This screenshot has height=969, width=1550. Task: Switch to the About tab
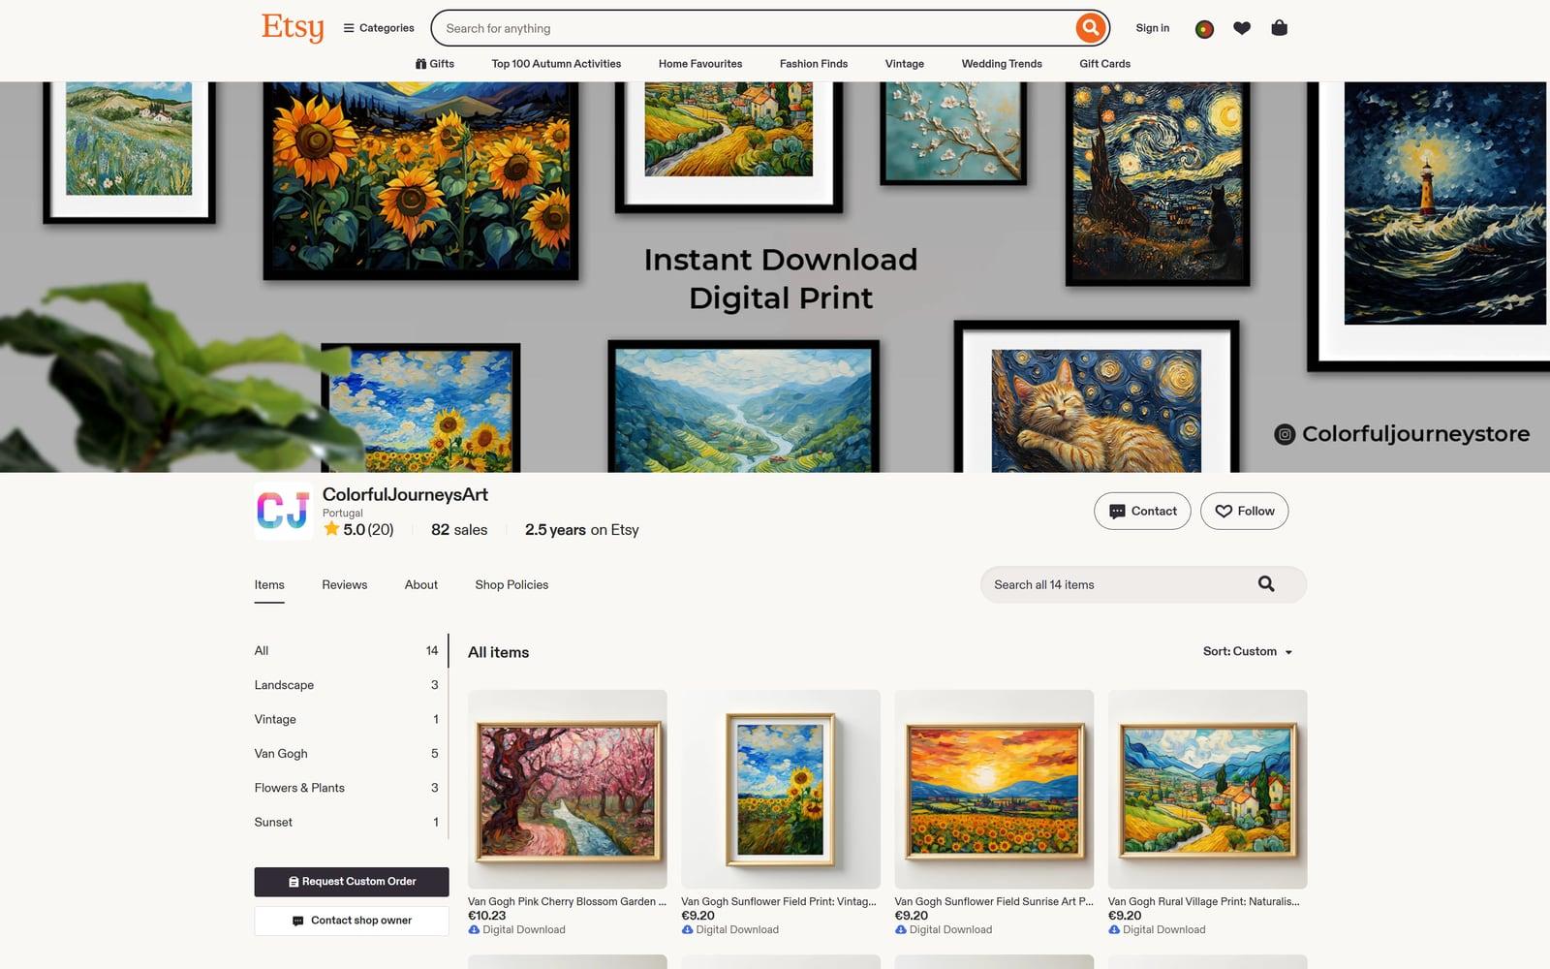point(421,585)
